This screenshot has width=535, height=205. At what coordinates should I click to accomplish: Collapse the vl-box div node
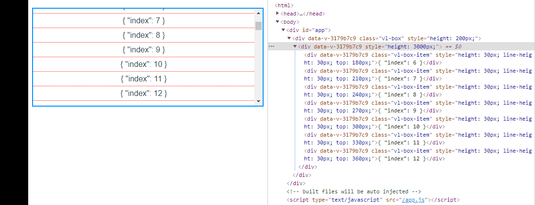pos(289,38)
